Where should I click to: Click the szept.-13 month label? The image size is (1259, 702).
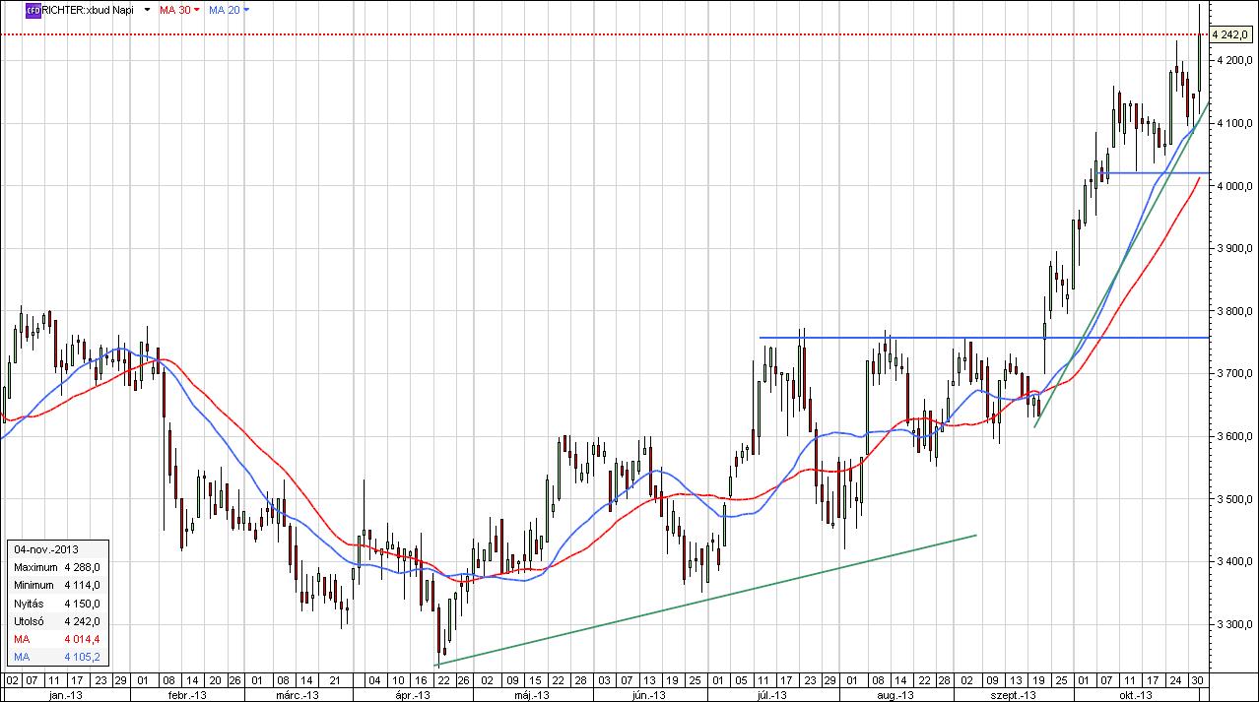(1015, 695)
